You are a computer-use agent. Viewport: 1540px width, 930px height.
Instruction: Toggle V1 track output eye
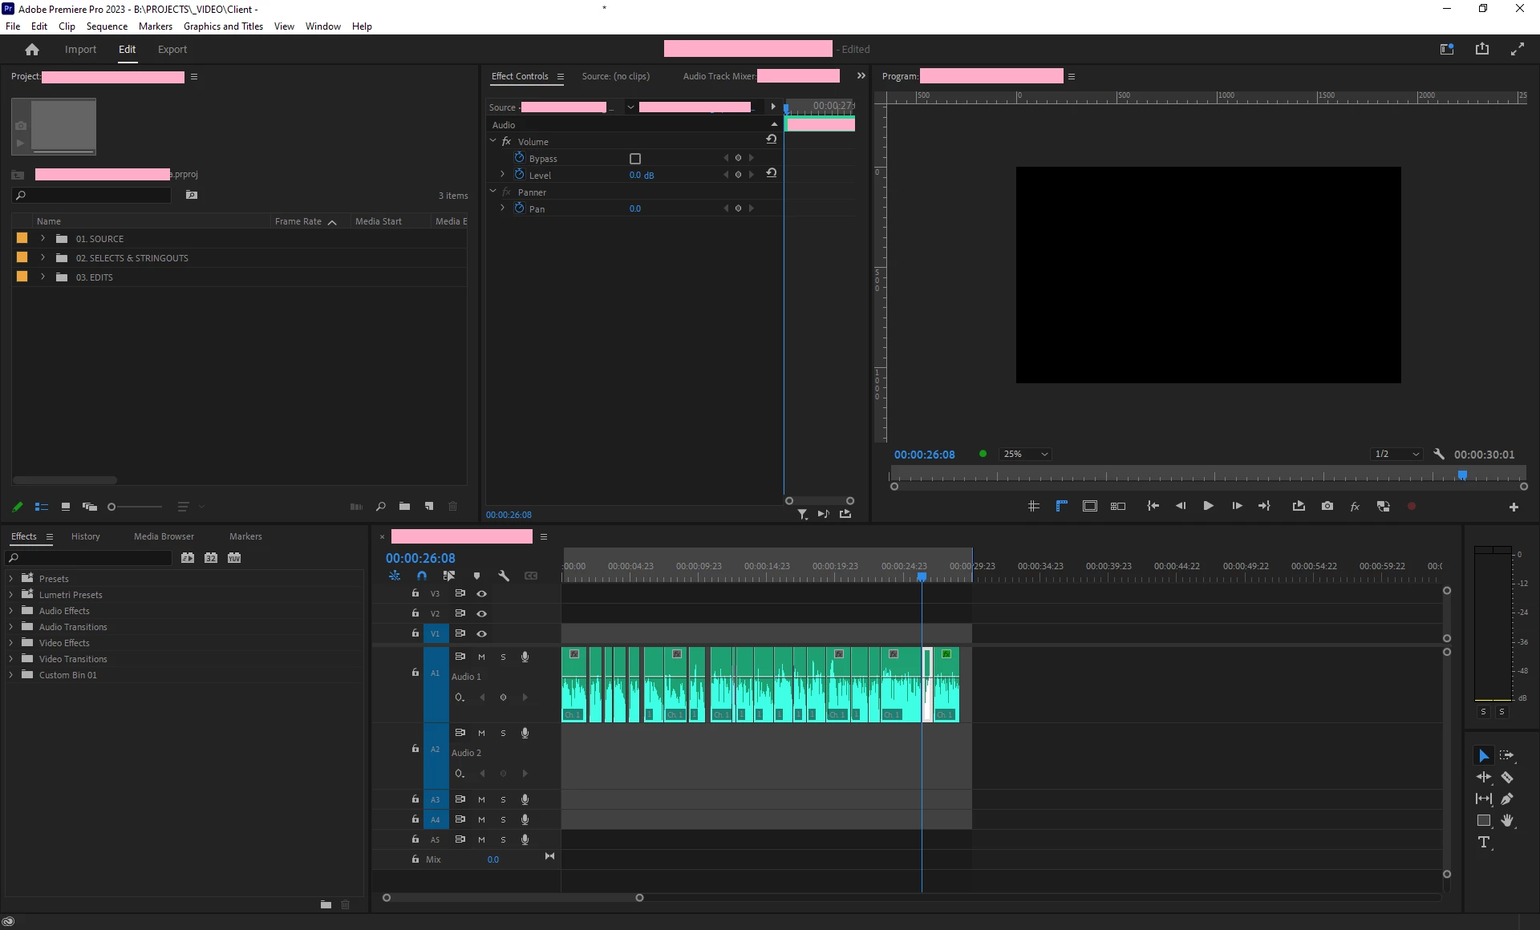click(x=482, y=633)
